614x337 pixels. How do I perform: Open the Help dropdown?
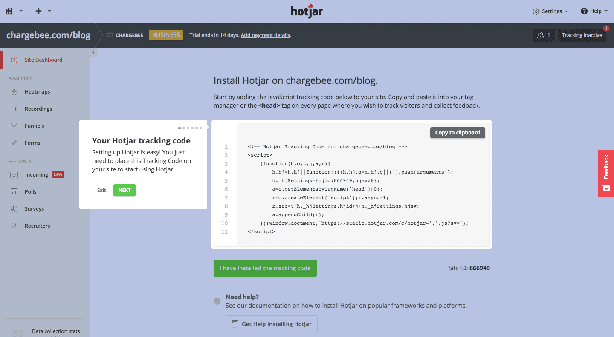click(594, 11)
